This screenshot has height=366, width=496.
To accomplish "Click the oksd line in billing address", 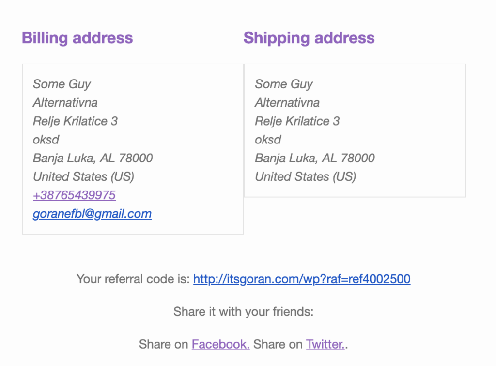I will (46, 140).
